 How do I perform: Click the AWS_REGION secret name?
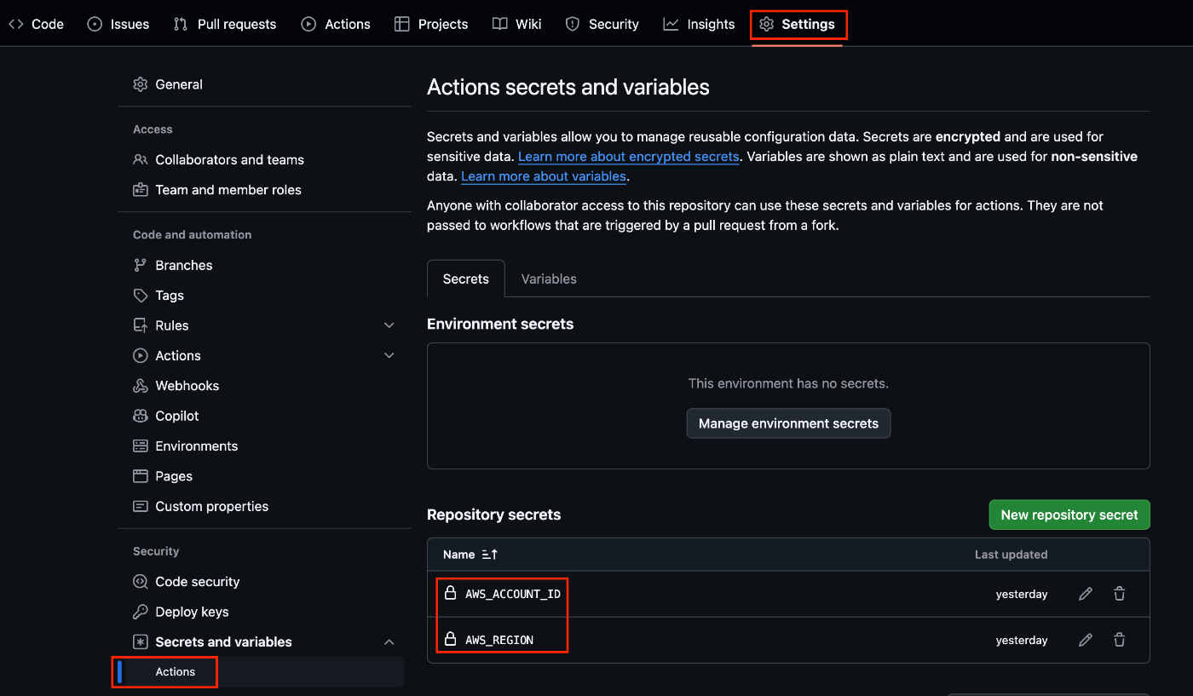click(499, 640)
